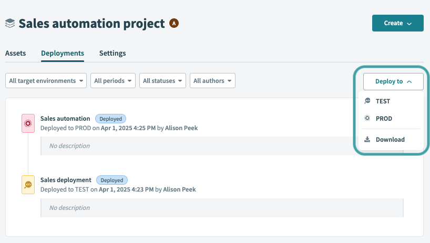Expand the All target environments filter
Viewport: 430px width, 243px height.
[46, 81]
